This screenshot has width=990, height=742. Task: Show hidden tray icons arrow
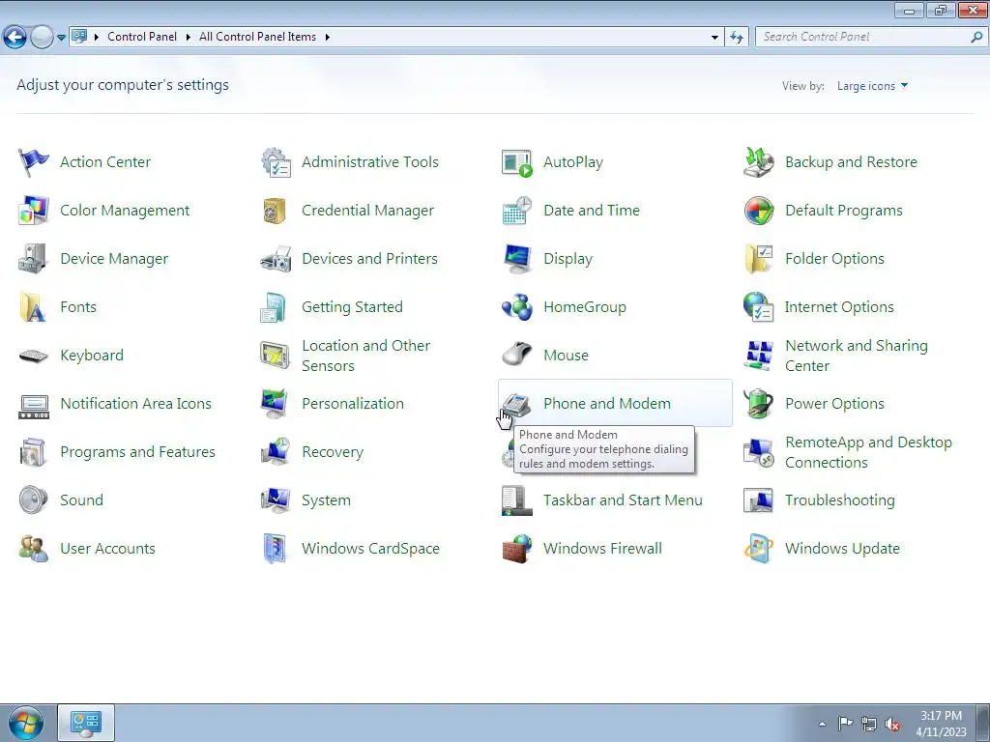[822, 724]
